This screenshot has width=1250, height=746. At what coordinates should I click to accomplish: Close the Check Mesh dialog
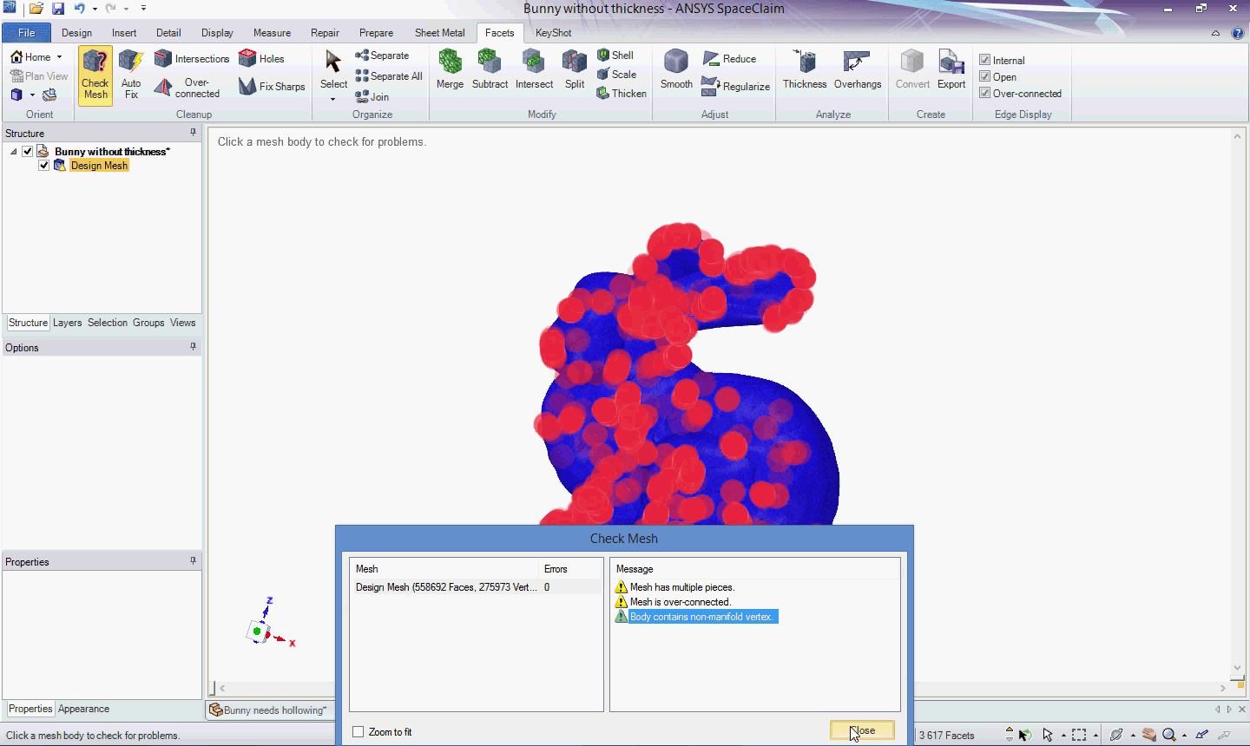(862, 730)
